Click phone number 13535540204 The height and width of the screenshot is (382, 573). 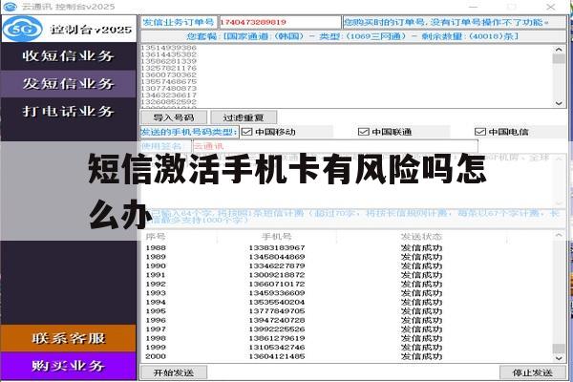click(x=277, y=302)
